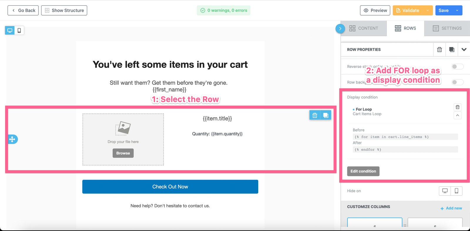Open the Save dropdown arrow
The image size is (470, 231).
pos(457,10)
